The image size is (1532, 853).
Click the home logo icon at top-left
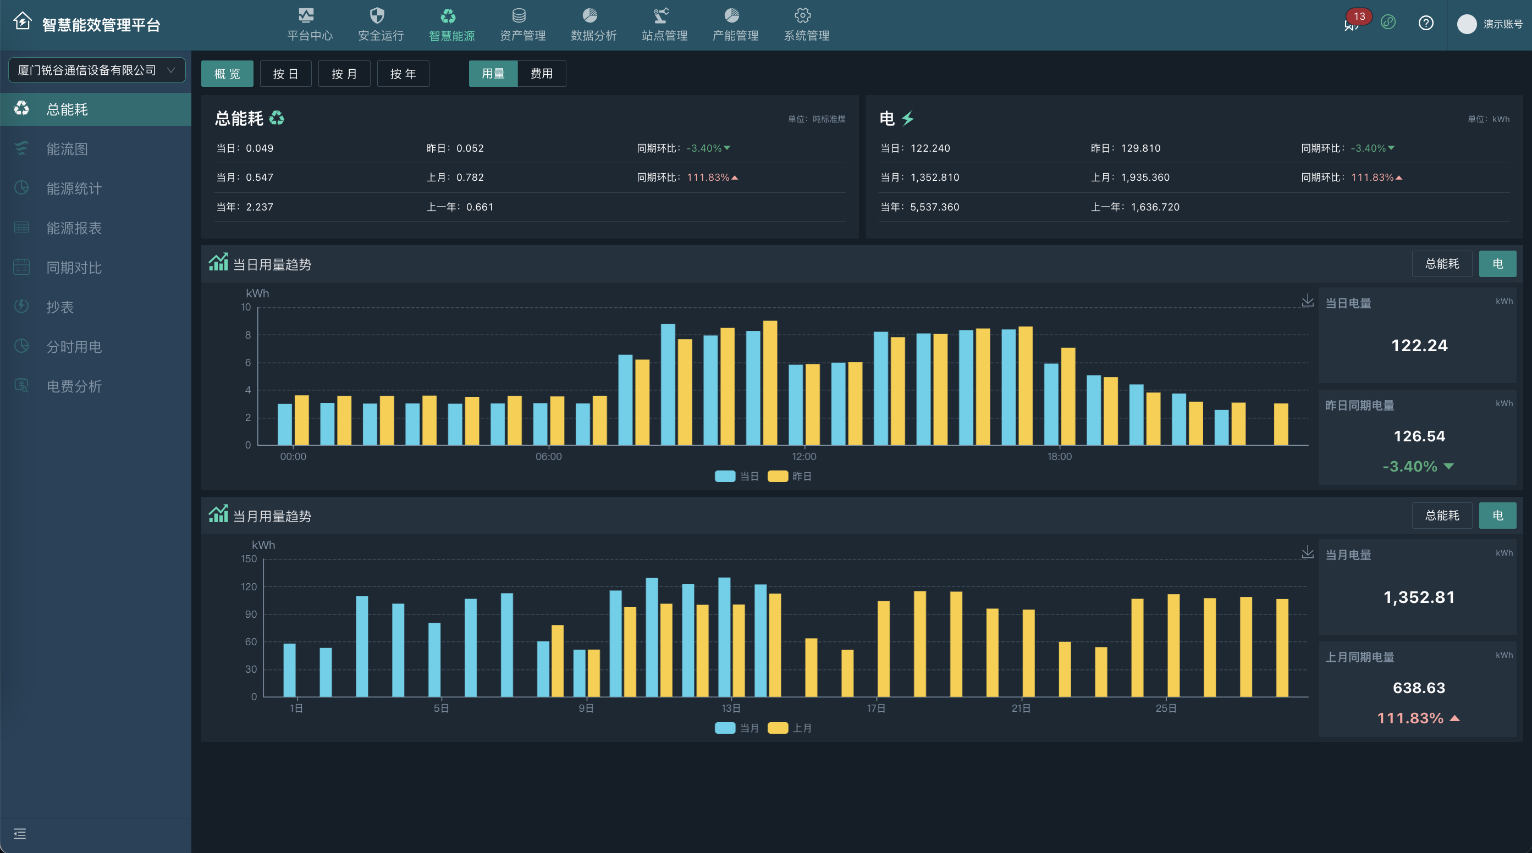pos(23,22)
